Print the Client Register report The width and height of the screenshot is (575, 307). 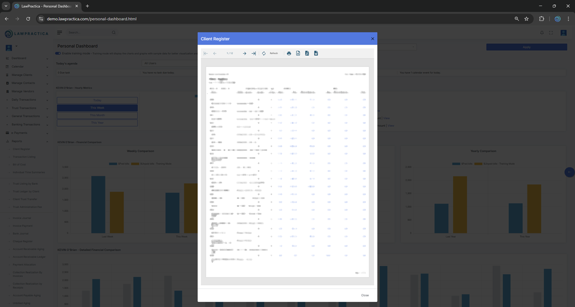click(289, 53)
